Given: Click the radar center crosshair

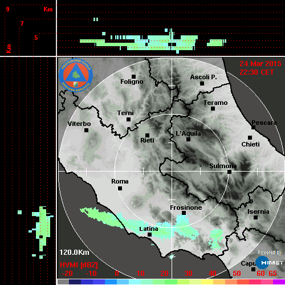Looking at the screenshot, I should [x=172, y=172].
